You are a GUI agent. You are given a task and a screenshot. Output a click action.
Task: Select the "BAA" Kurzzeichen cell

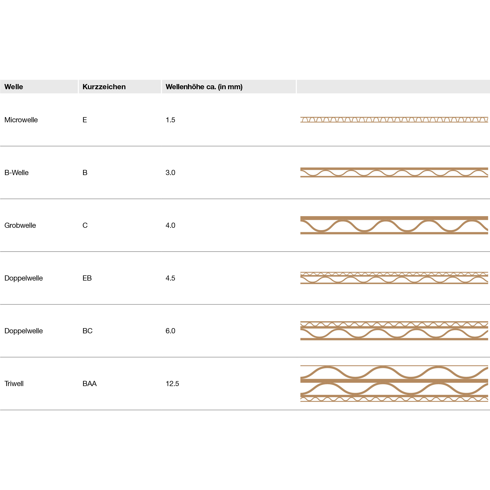89,384
